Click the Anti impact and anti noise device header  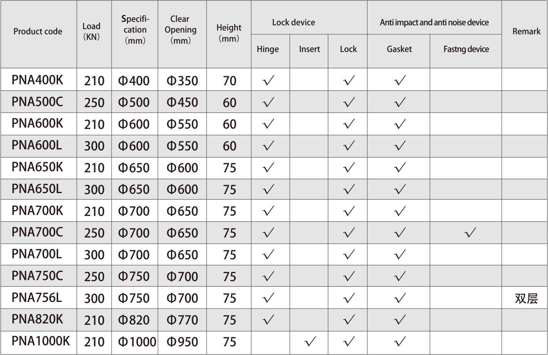(434, 23)
